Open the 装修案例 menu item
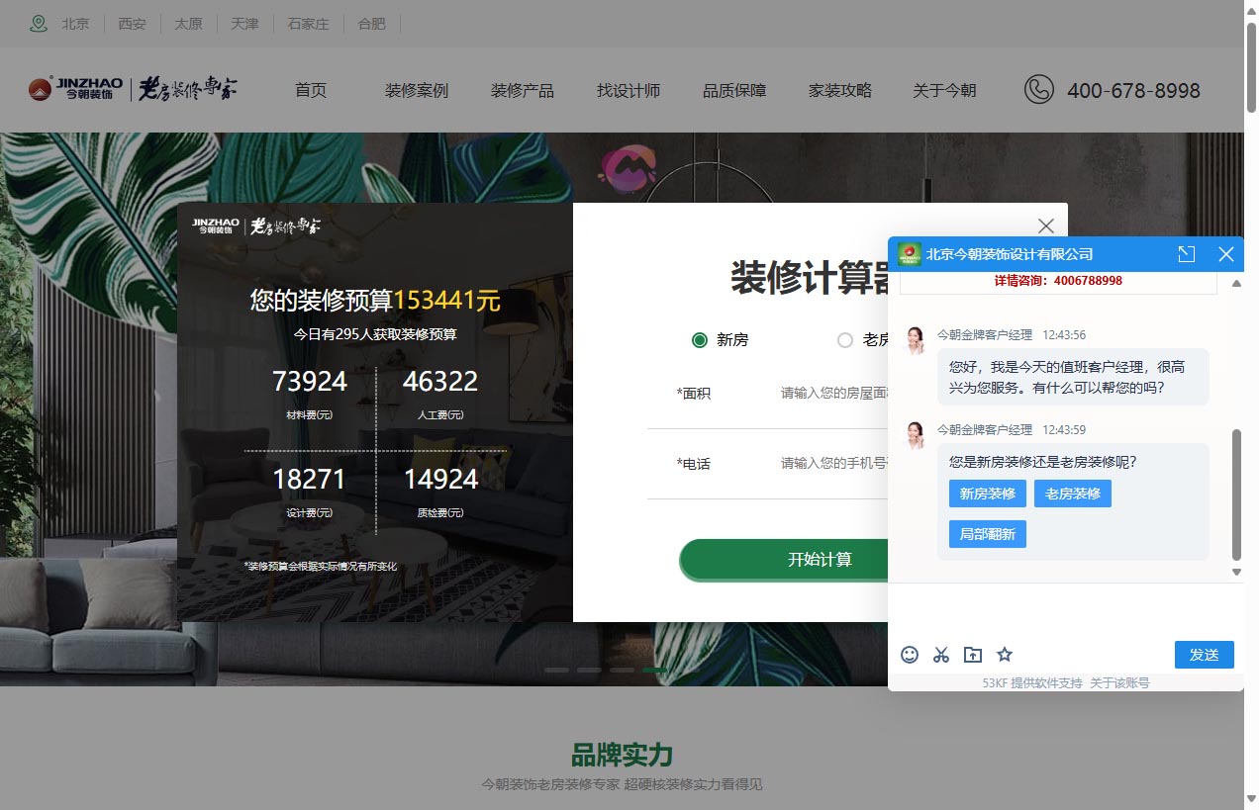The height and width of the screenshot is (810, 1259). tap(416, 91)
